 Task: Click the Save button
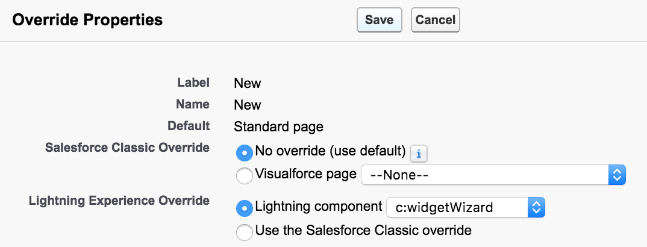point(379,20)
